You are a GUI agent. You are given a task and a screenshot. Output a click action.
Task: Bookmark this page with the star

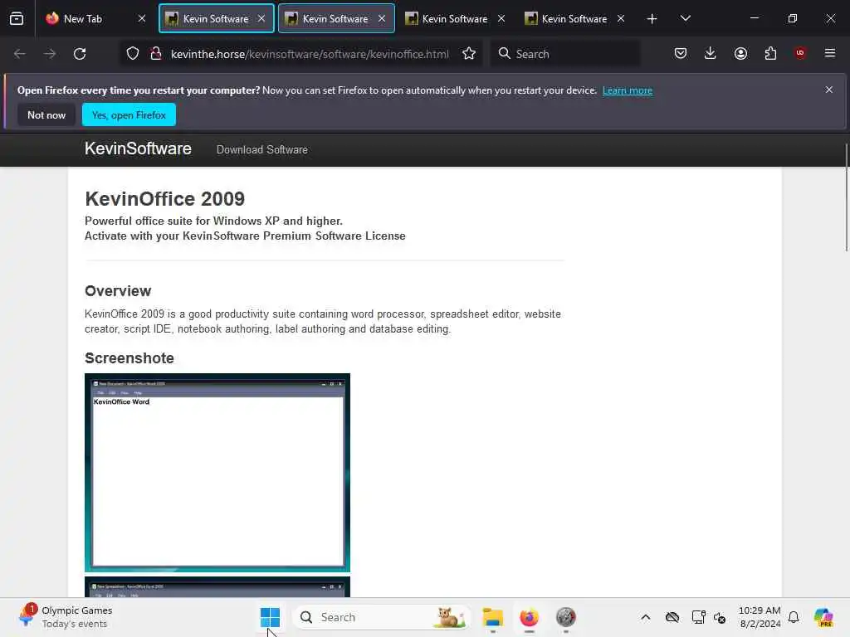[469, 54]
